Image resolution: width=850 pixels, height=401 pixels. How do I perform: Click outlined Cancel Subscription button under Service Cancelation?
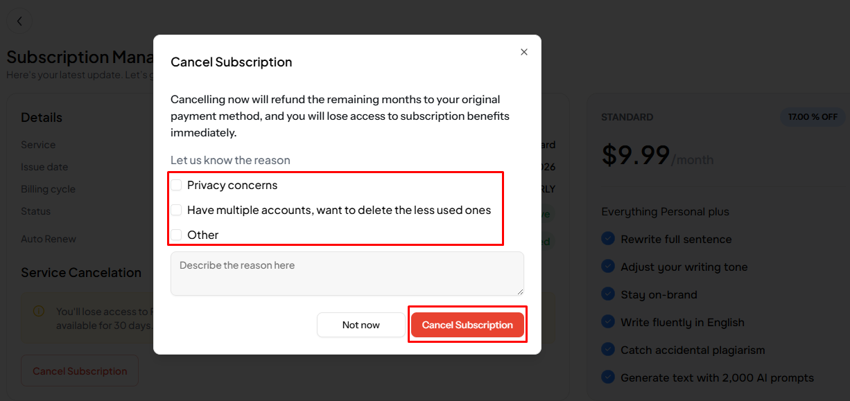(80, 371)
